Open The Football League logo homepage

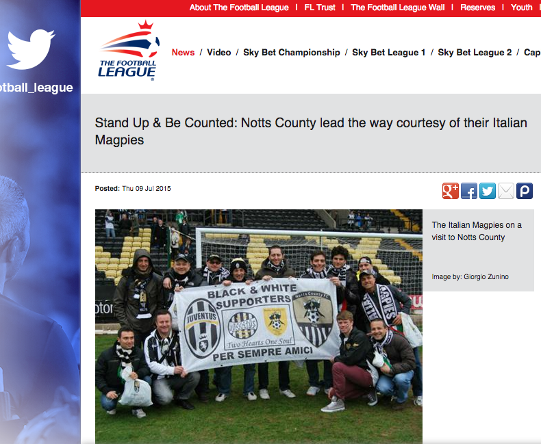(x=128, y=51)
